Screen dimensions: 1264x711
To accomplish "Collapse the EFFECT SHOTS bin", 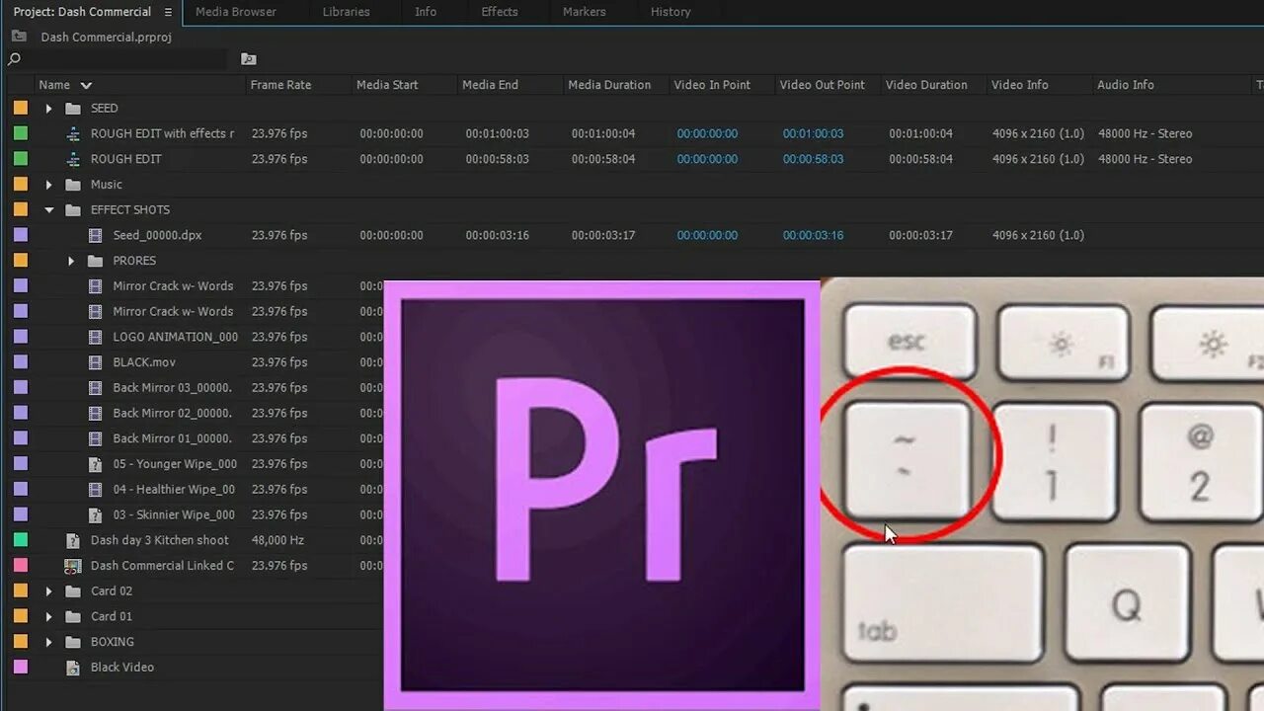I will (48, 210).
